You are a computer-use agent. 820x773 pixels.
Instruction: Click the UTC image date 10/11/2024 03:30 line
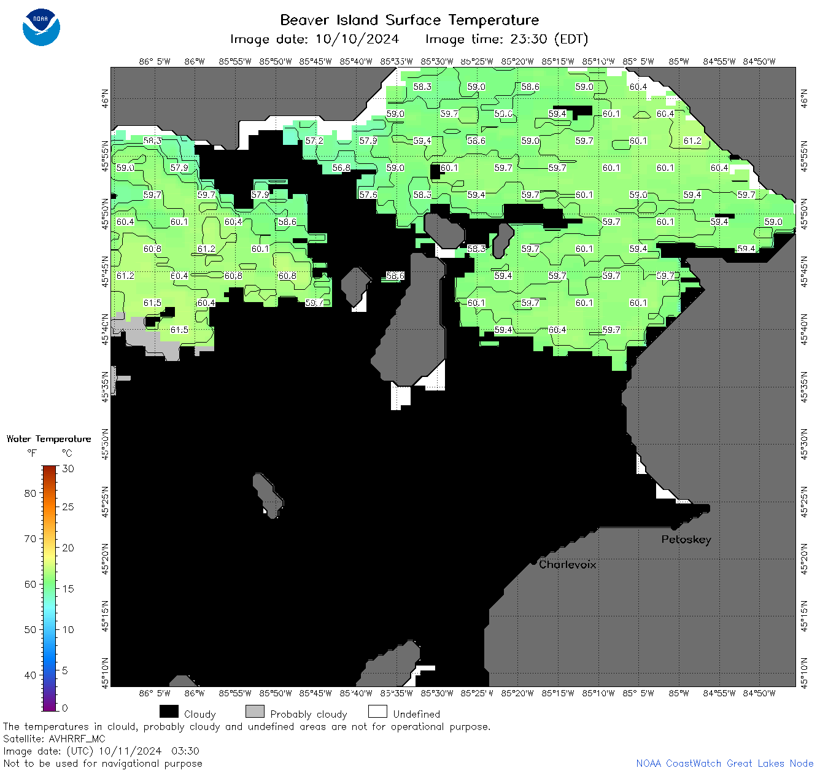(x=101, y=751)
